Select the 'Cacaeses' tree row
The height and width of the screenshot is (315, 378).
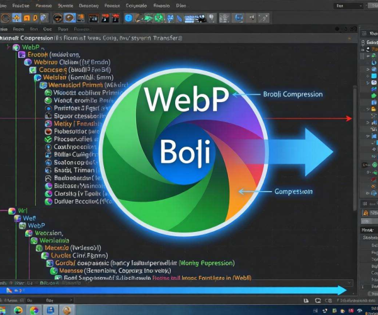[x=70, y=70]
